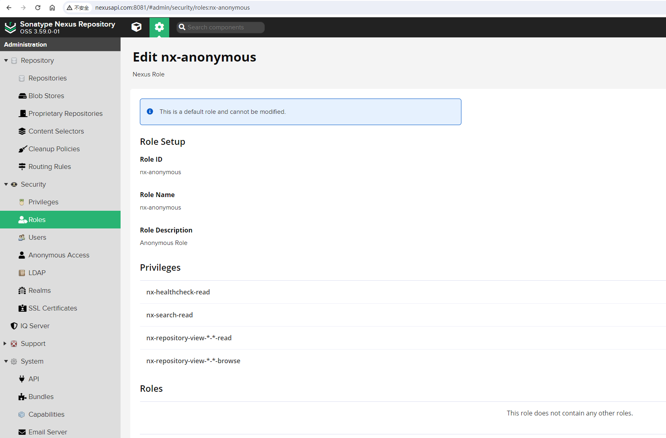This screenshot has width=666, height=438.
Task: Collapse the System tree section
Action: click(6, 361)
